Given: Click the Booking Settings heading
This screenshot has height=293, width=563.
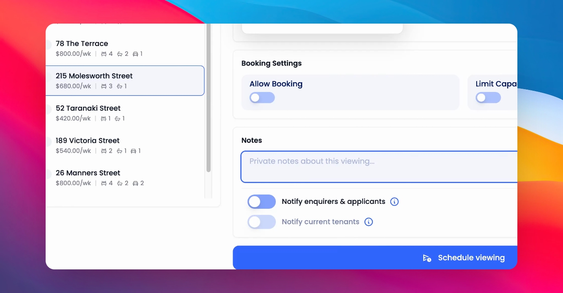Looking at the screenshot, I should pos(272,63).
